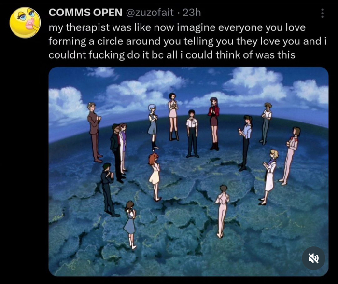The image size is (338, 284).
Task: Open the COMMS OPEN display name profile
Action: [85, 12]
